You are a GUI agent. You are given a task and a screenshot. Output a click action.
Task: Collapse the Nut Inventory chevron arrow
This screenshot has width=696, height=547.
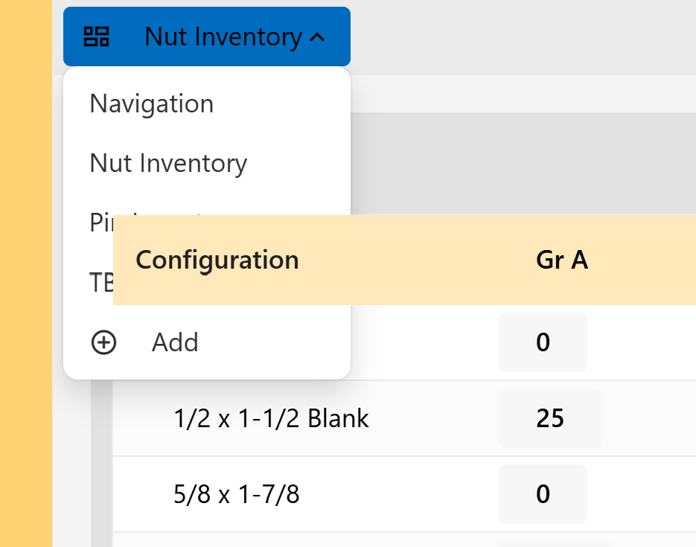318,37
